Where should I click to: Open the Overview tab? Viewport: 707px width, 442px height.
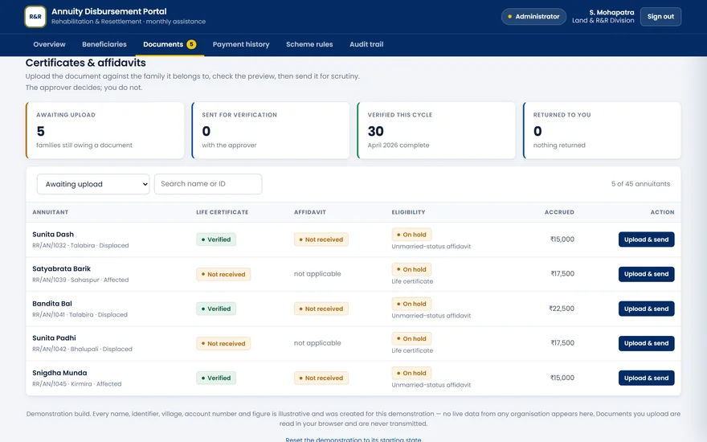pos(49,44)
